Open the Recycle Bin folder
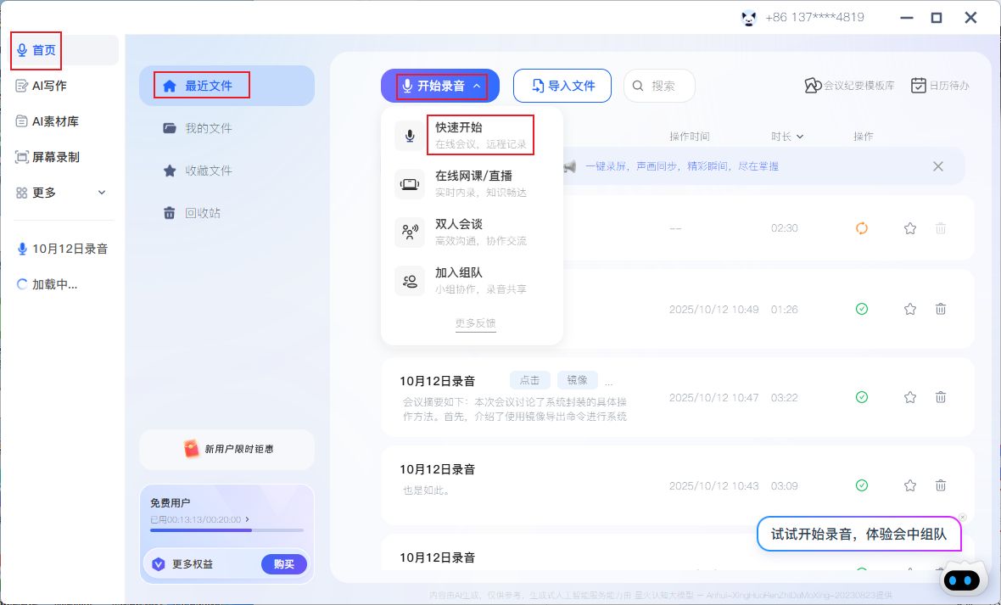Viewport: 1001px width, 605px height. (x=202, y=213)
